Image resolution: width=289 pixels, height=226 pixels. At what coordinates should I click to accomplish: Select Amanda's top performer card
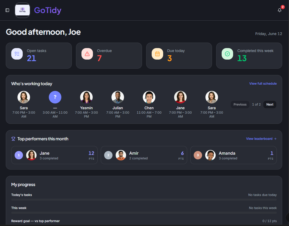coord(233,155)
